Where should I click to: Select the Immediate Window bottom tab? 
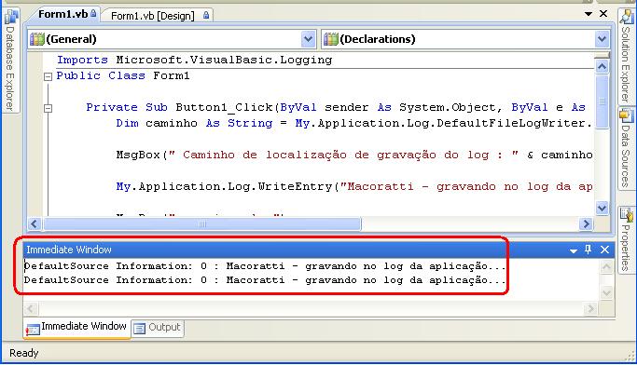point(77,328)
